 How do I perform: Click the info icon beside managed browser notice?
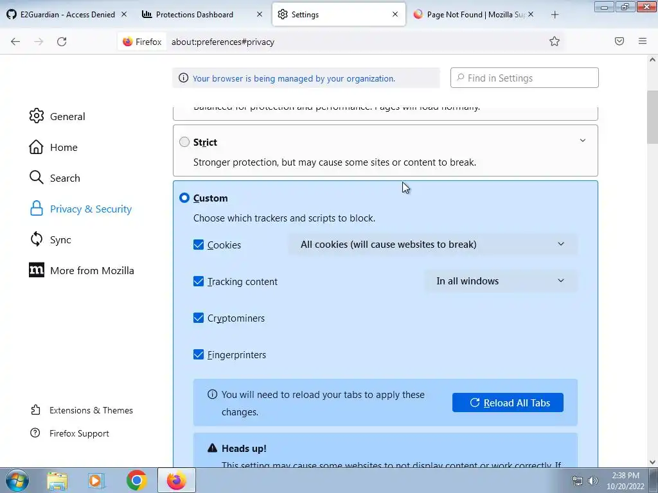click(x=183, y=78)
